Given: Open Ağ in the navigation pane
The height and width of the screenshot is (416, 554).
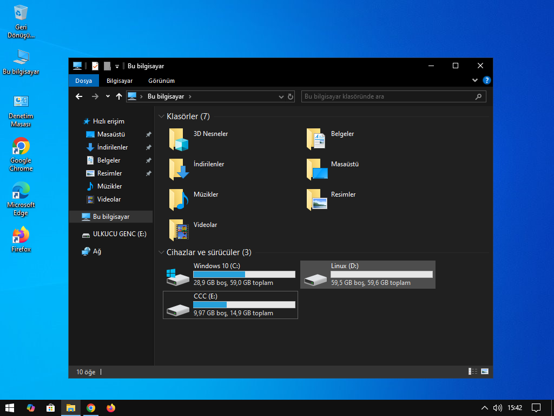Looking at the screenshot, I should coord(97,251).
